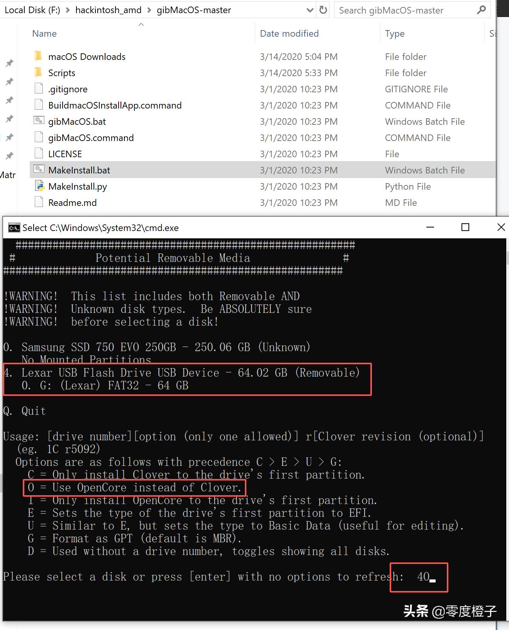The image size is (509, 630).
Task: Click date 3/14/2020 5:04 PM cell
Action: [299, 57]
